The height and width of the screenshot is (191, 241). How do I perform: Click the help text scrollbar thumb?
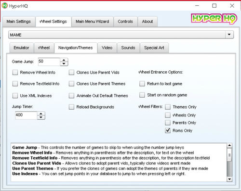[229, 155]
